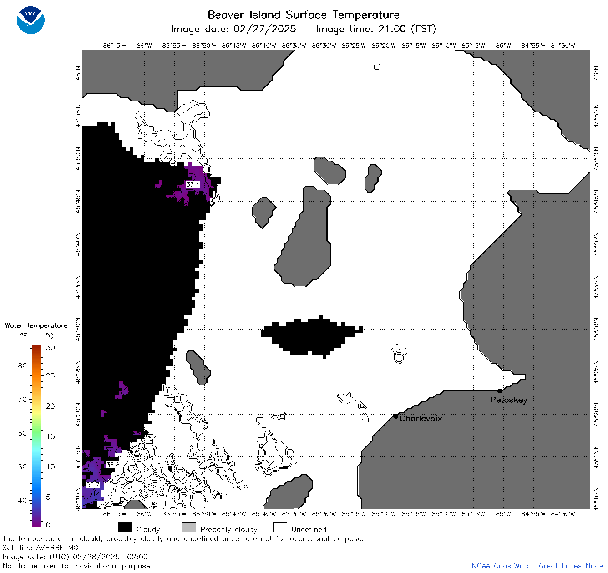The width and height of the screenshot is (608, 573).
Task: Click the 33.8 temperature label
Action: [x=113, y=465]
